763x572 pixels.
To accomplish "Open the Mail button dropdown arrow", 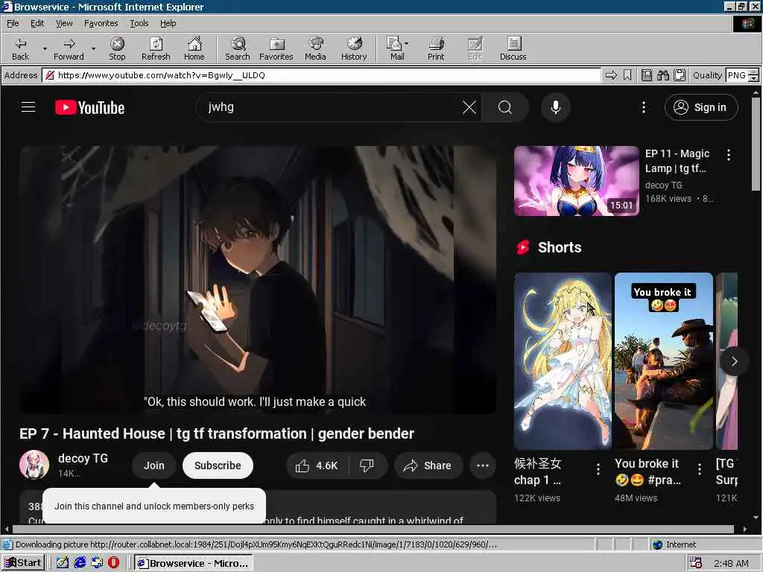I will (x=406, y=44).
